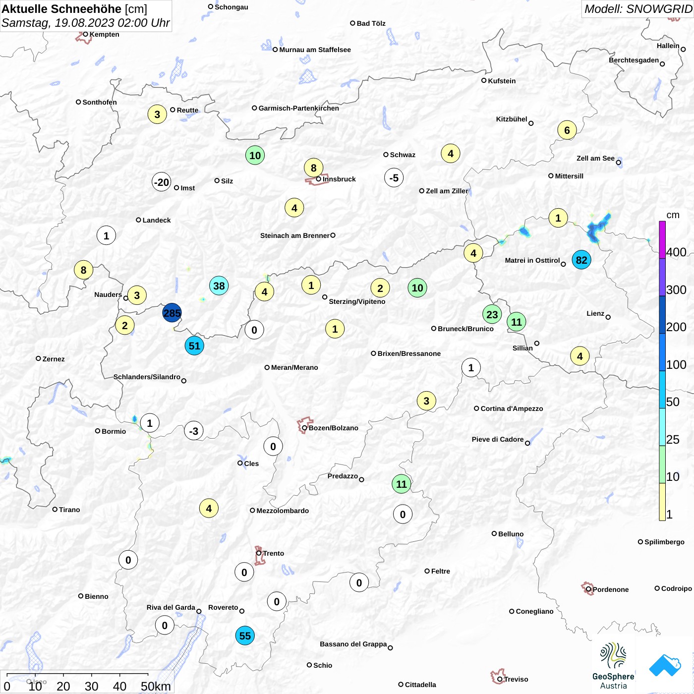Screen dimensions: 694x694
Task: Click the 50km scale bar label
Action: click(x=156, y=686)
